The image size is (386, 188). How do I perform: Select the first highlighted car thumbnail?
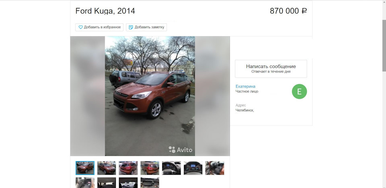pos(85,168)
